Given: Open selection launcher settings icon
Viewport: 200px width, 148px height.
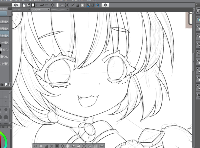Looking at the screenshot, I should point(102,146).
